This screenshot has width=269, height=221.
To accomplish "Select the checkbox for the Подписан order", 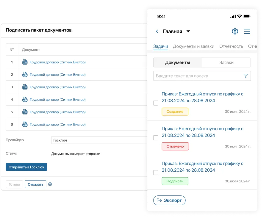I will (x=156, y=173).
